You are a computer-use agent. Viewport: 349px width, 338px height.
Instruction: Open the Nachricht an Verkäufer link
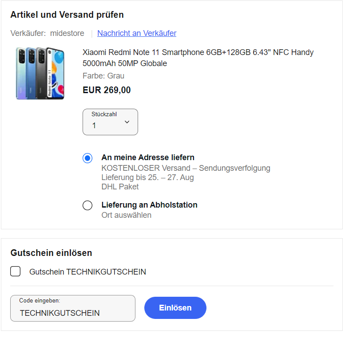(137, 33)
